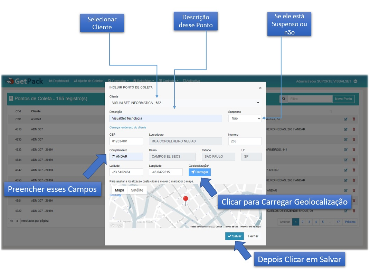This screenshot has height=269, width=370.
Task: Edit the row with code 4642
Action: (346, 170)
